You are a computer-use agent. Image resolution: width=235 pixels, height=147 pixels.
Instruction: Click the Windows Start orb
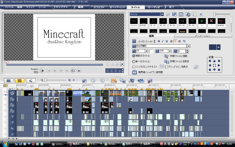point(5,144)
